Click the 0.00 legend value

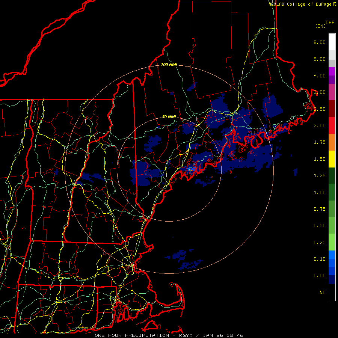click(320, 276)
